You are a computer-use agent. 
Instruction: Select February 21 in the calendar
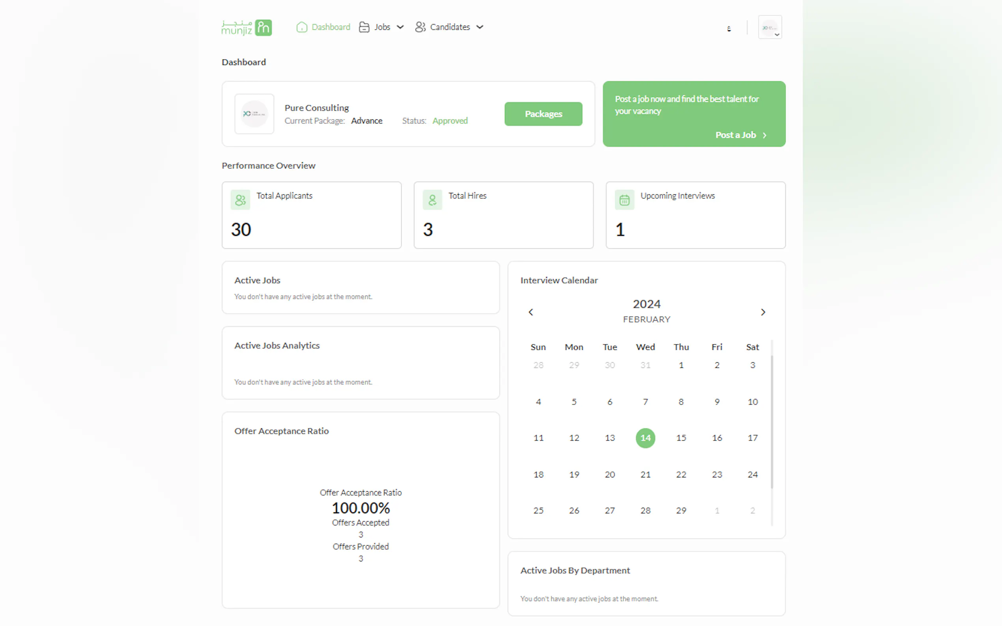point(645,475)
